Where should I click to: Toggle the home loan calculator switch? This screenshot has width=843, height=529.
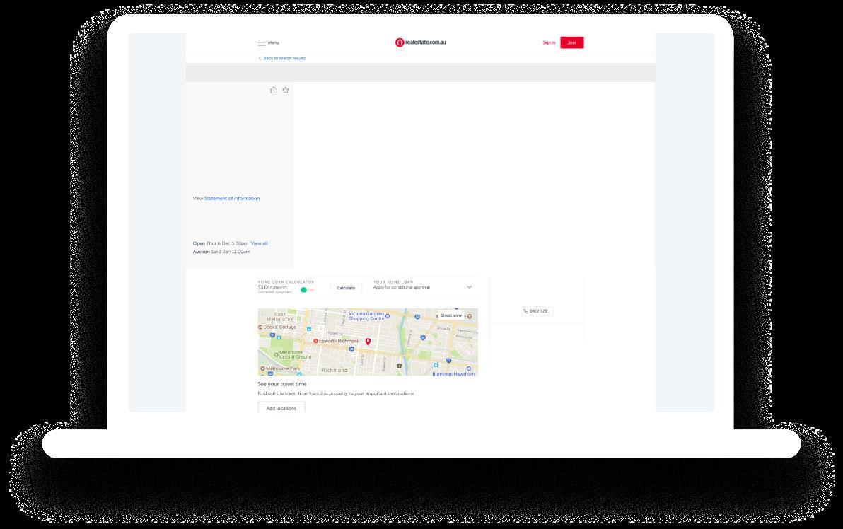306,290
